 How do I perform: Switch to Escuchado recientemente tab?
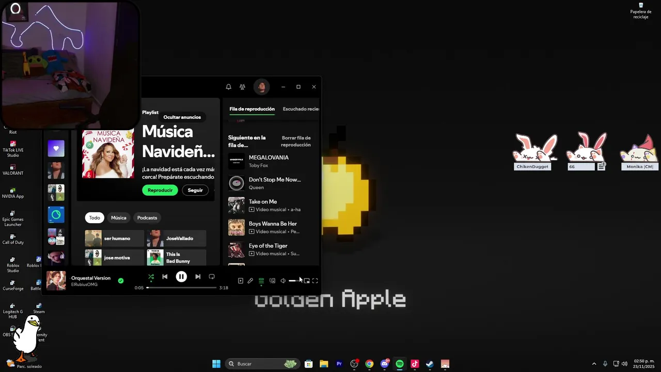click(301, 109)
